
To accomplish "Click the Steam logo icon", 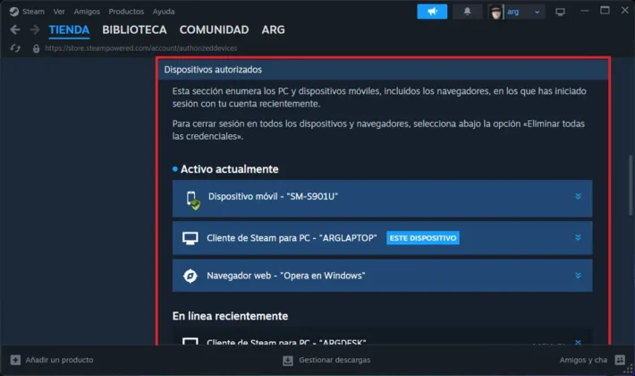I will pyautogui.click(x=14, y=12).
